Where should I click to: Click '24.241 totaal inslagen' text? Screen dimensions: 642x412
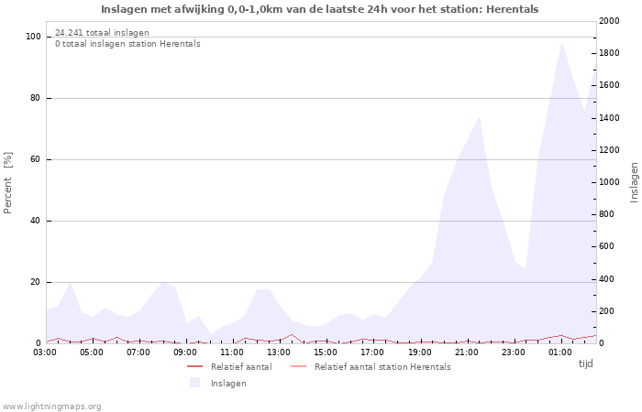coord(102,33)
